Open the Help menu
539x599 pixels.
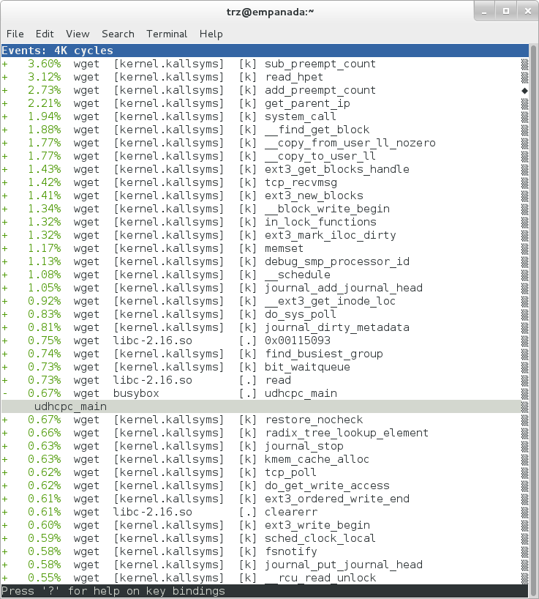[x=211, y=34]
